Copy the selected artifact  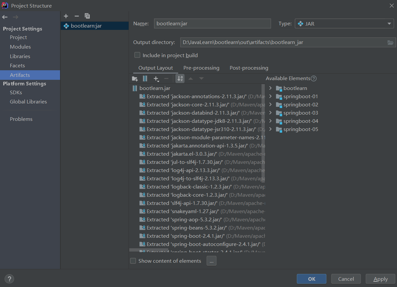tap(87, 16)
